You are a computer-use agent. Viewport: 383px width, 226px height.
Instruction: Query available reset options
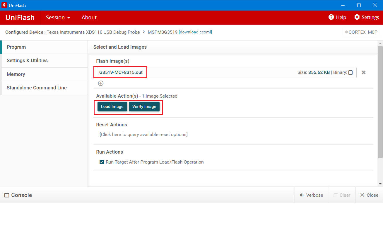pos(143,135)
